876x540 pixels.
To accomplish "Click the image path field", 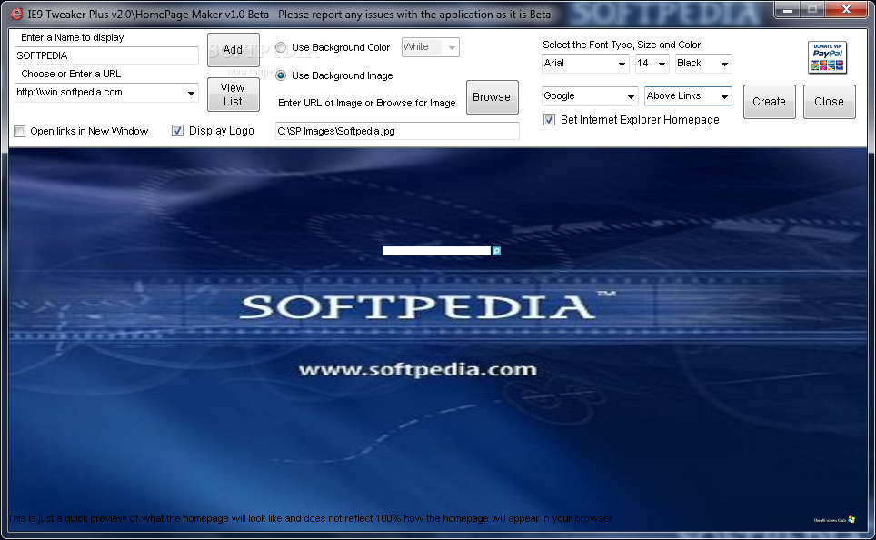I will coord(397,131).
